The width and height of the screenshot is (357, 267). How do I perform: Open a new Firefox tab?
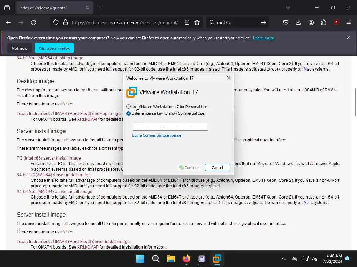coord(101,8)
